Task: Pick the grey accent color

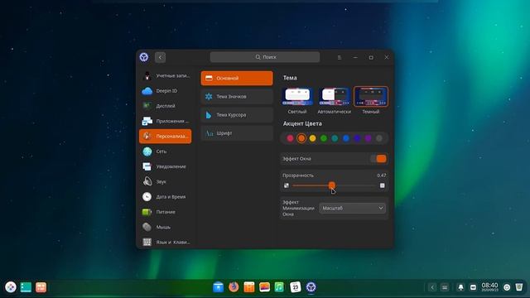Action: point(379,138)
